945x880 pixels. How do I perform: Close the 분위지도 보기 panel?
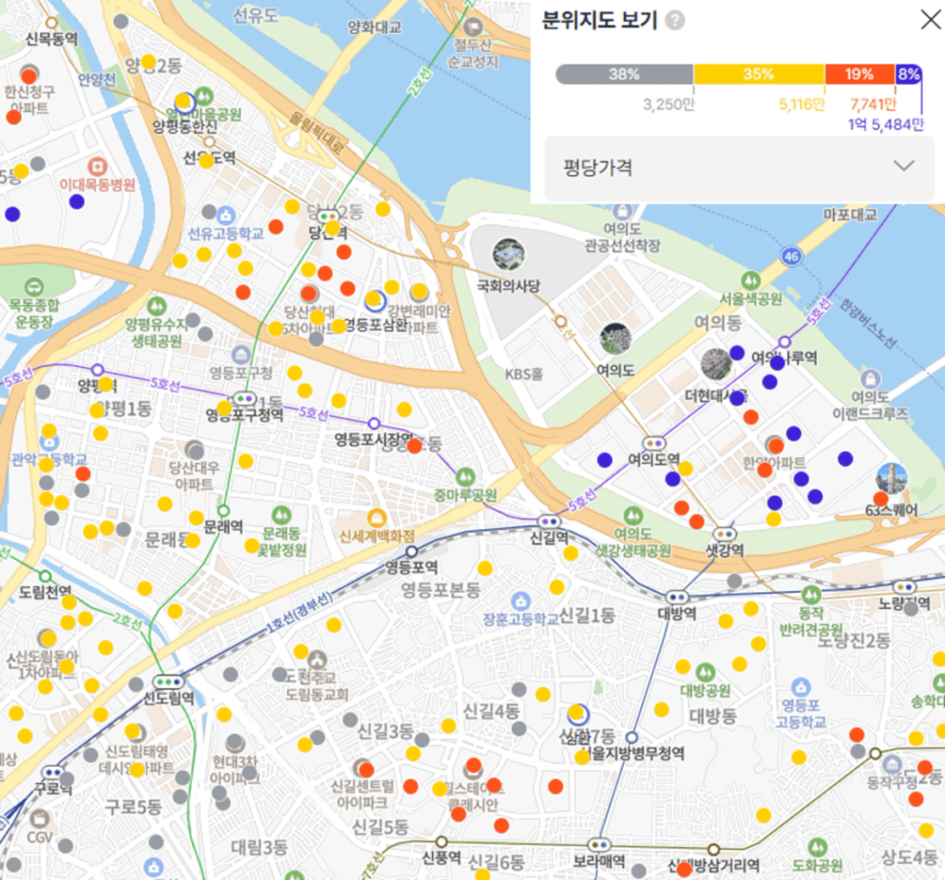click(931, 20)
